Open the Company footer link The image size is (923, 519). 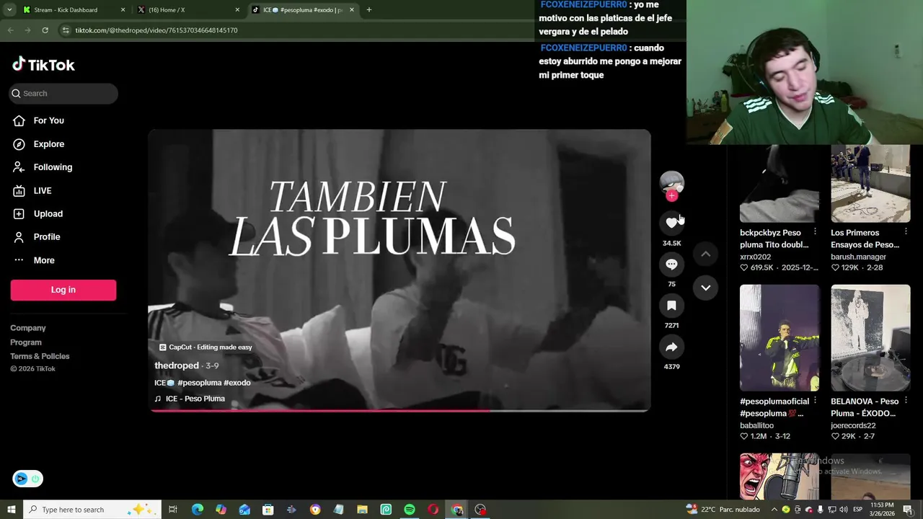28,328
